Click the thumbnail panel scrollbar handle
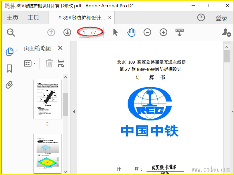 65,104
